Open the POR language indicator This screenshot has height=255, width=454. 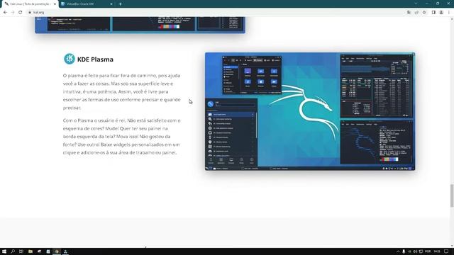[428, 251]
